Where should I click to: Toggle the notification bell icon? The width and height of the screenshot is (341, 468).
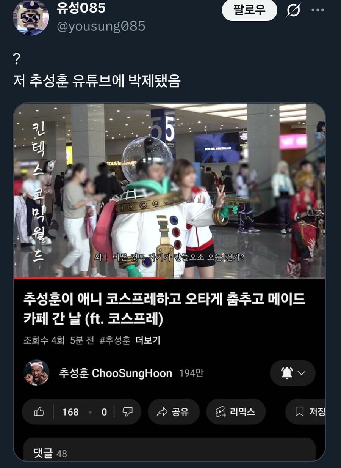point(287,373)
